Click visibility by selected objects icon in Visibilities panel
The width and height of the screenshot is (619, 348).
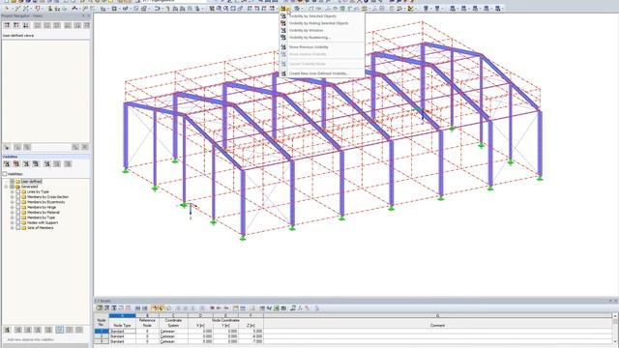click(x=7, y=163)
